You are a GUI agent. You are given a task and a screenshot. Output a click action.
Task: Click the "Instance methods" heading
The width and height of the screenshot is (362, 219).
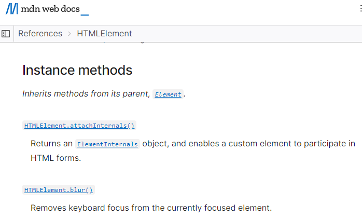coord(77,70)
